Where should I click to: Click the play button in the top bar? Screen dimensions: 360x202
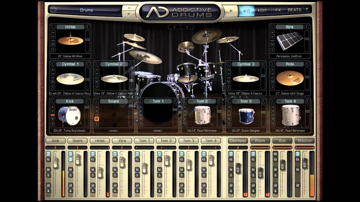click(231, 11)
